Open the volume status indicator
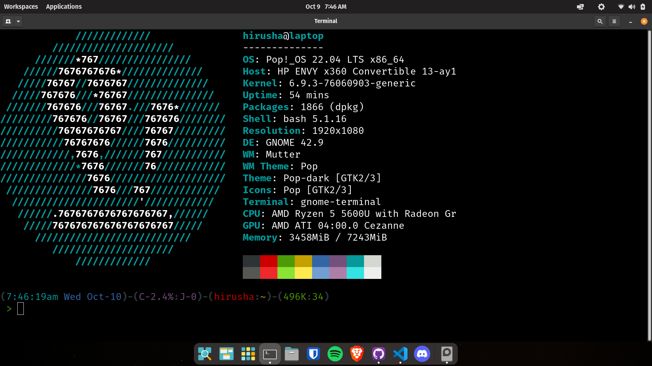 point(632,7)
